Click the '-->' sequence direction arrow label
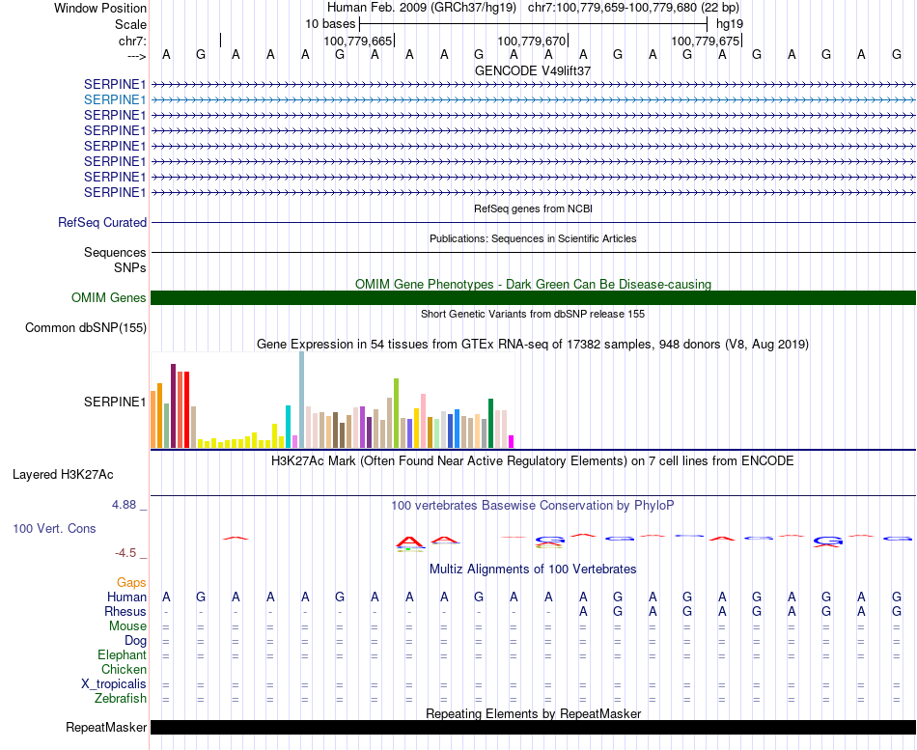917x750 pixels. pyautogui.click(x=136, y=56)
